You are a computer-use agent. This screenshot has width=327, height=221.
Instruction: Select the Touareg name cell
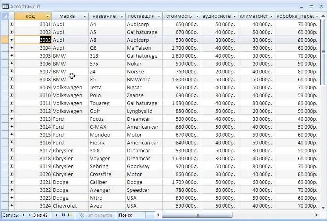point(107,103)
